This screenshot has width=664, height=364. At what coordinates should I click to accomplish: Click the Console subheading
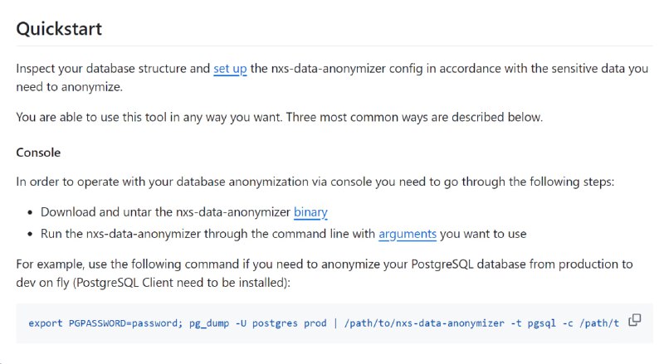tap(38, 153)
